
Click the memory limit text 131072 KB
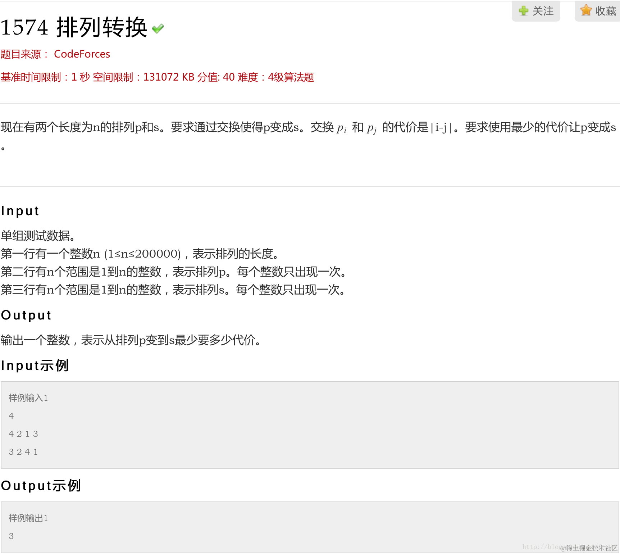coord(169,77)
